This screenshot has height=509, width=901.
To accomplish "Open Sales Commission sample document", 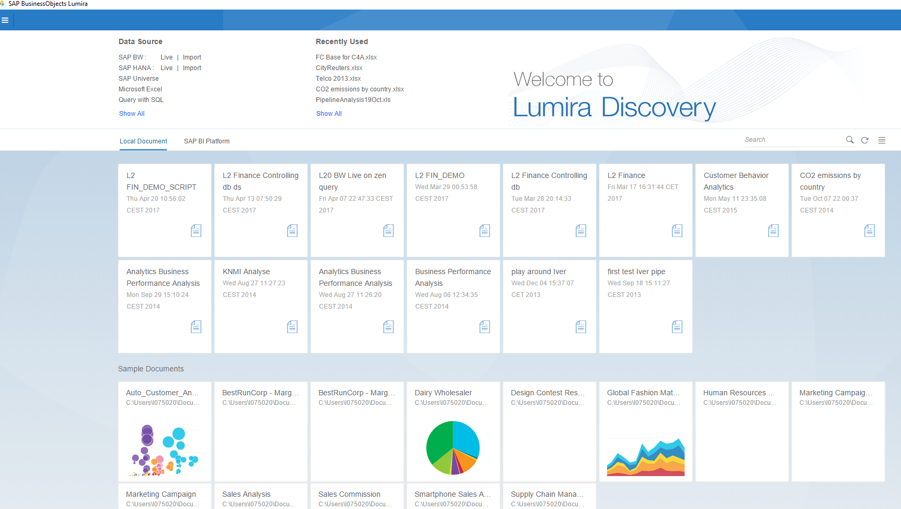I will click(357, 496).
